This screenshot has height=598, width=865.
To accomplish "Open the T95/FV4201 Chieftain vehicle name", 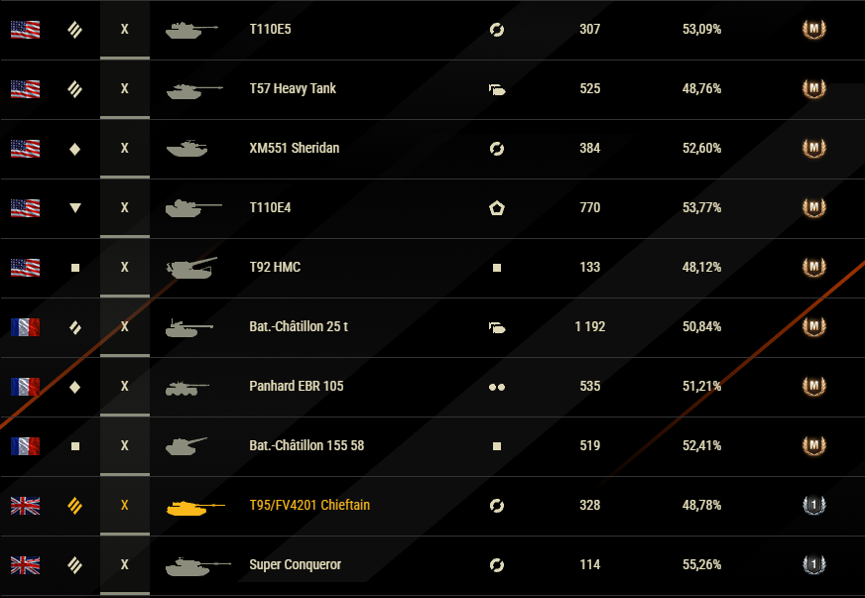I will 309,506.
